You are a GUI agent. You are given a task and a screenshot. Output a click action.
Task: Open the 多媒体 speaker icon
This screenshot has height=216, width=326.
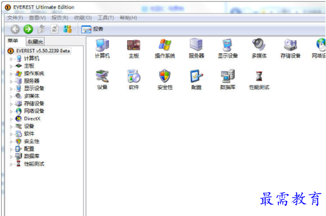pos(259,48)
